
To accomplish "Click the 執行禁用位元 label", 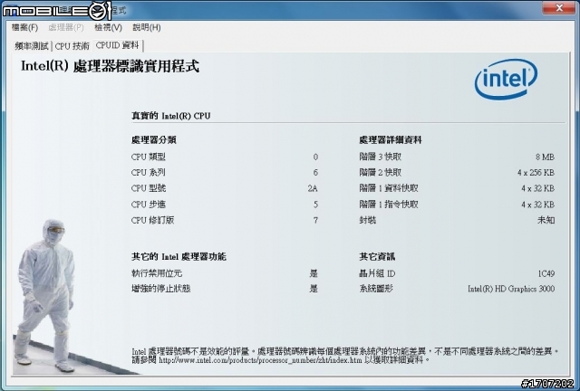I will (157, 273).
